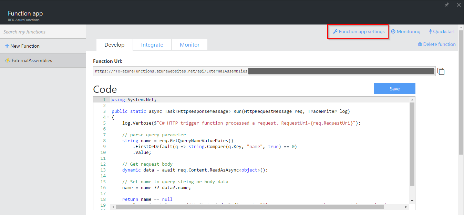Open the Monitoring link
The height and width of the screenshot is (215, 464).
(x=408, y=32)
